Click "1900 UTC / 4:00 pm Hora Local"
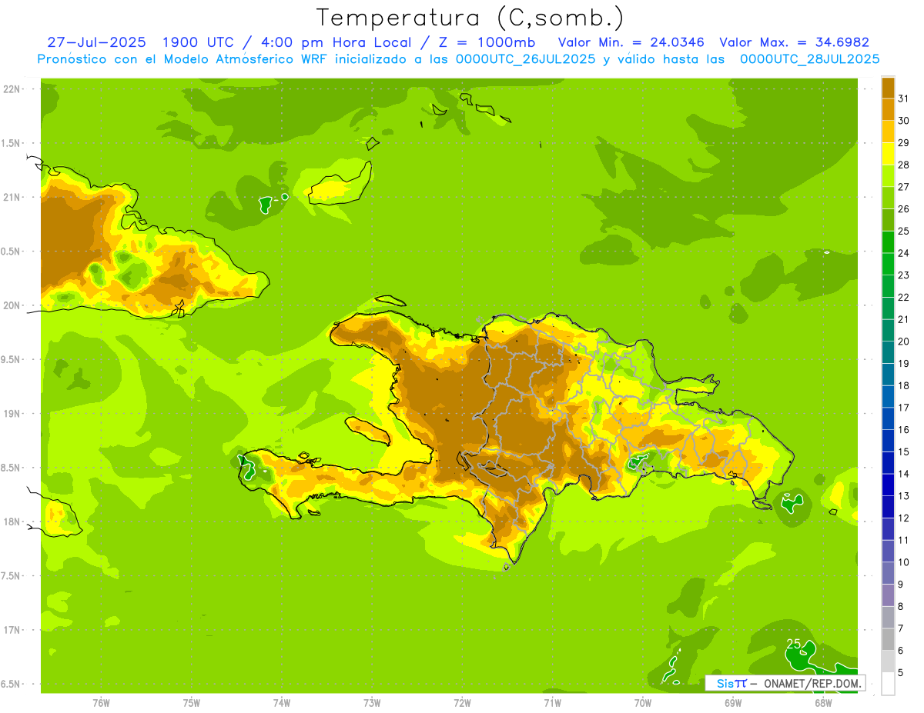 pos(291,42)
